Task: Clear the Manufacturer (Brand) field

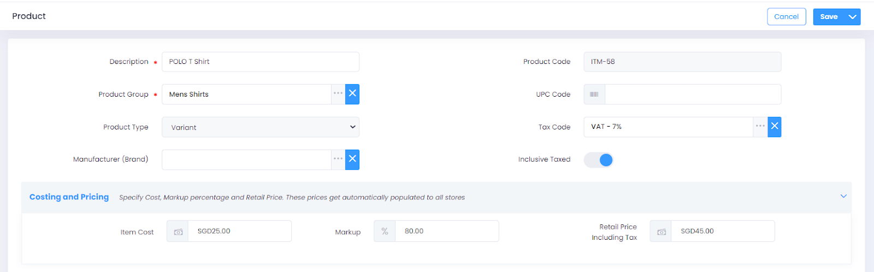Action: [352, 159]
